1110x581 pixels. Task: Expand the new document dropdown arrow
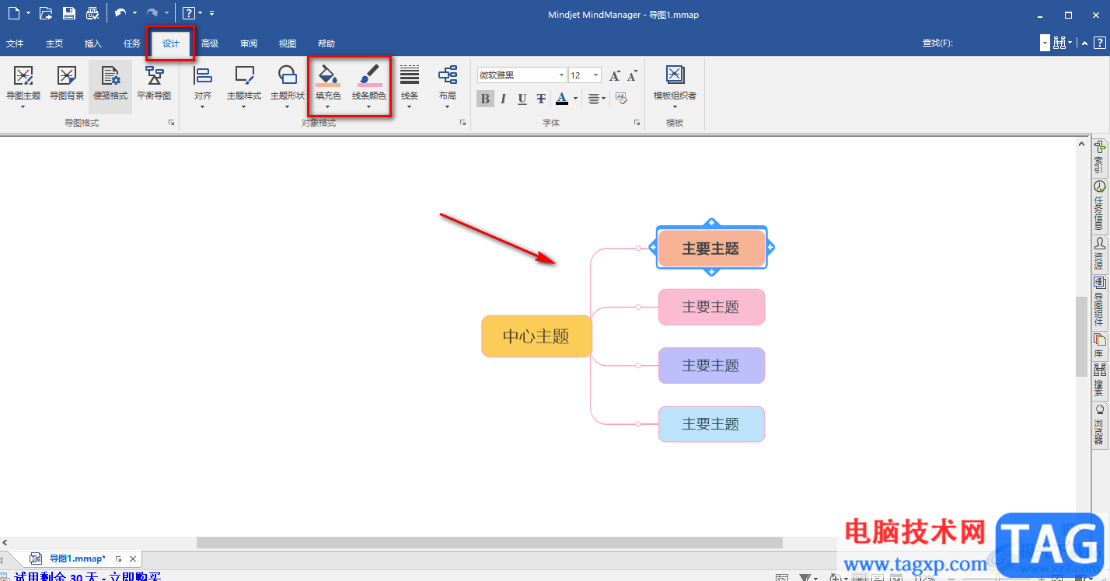pos(29,12)
